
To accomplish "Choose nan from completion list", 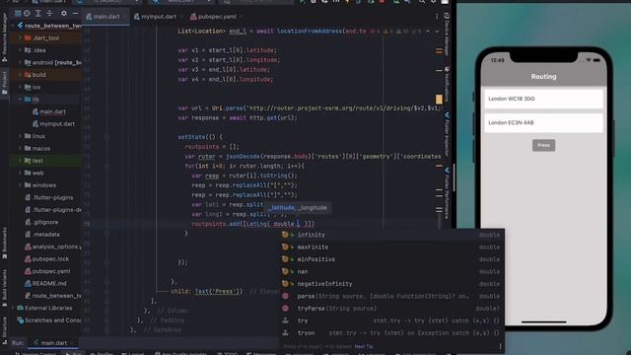I will pyautogui.click(x=392, y=272).
